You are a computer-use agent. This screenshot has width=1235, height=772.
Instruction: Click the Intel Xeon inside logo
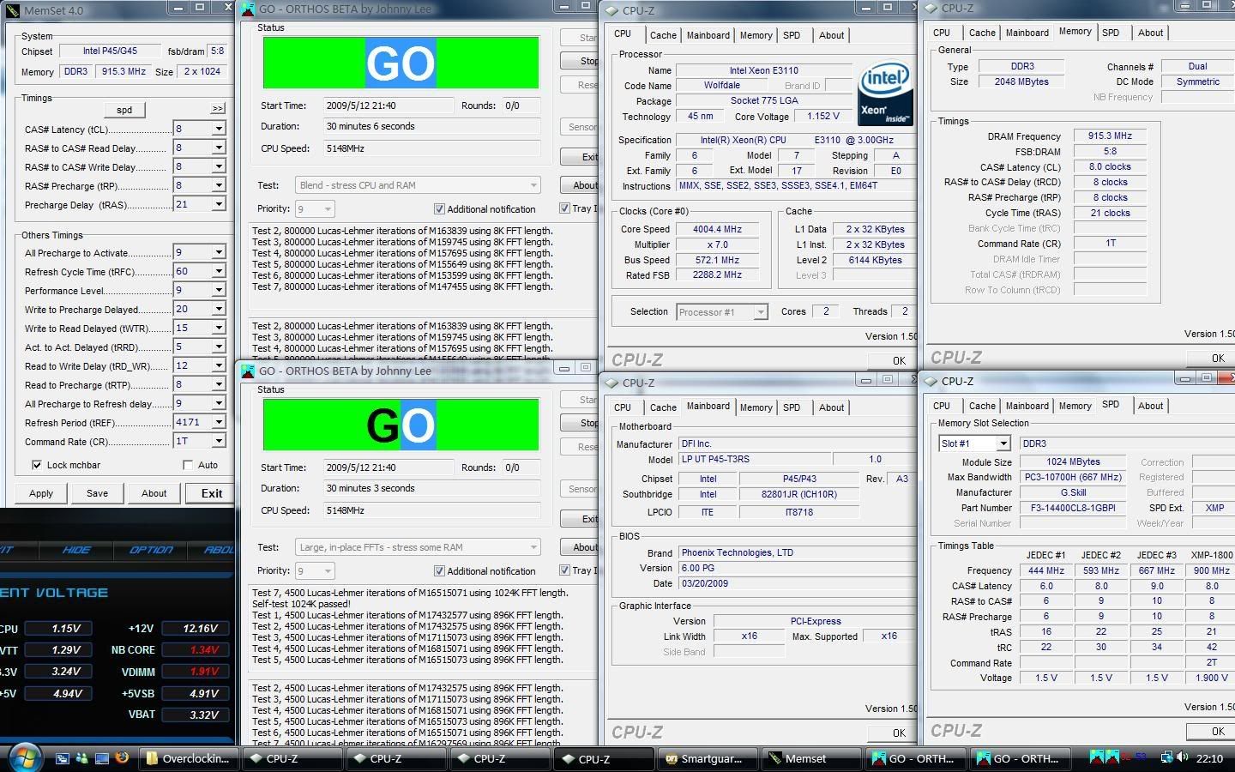coord(885,93)
